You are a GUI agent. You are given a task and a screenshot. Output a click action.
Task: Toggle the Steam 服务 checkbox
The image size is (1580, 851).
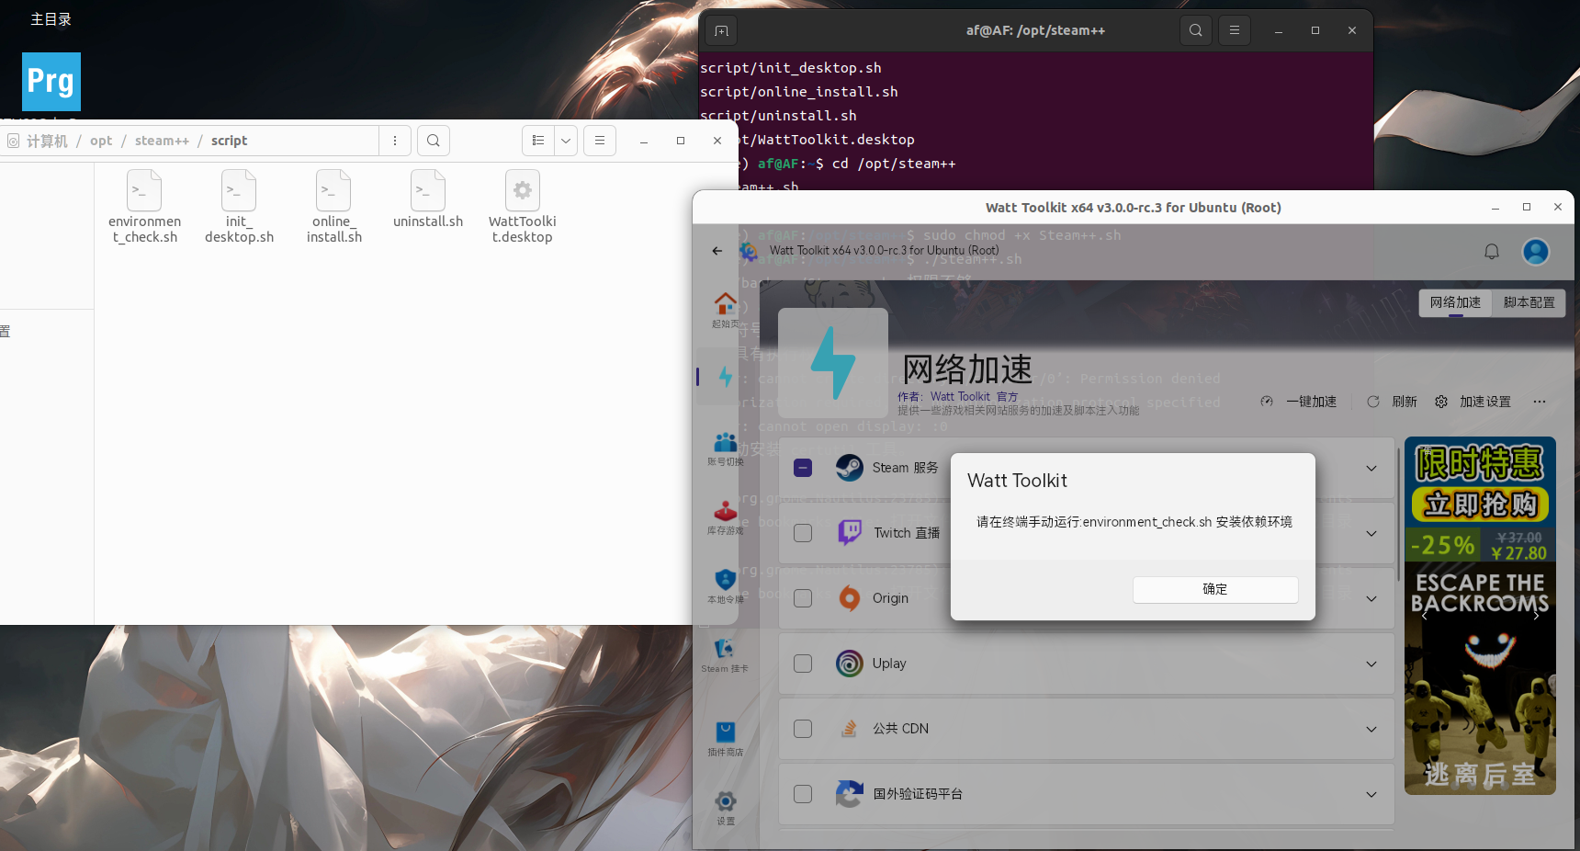tap(803, 468)
